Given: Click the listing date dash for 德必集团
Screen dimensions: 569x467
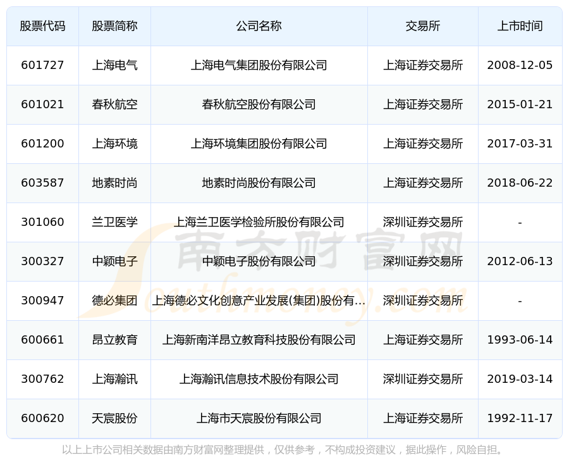Looking at the screenshot, I should point(520,301).
